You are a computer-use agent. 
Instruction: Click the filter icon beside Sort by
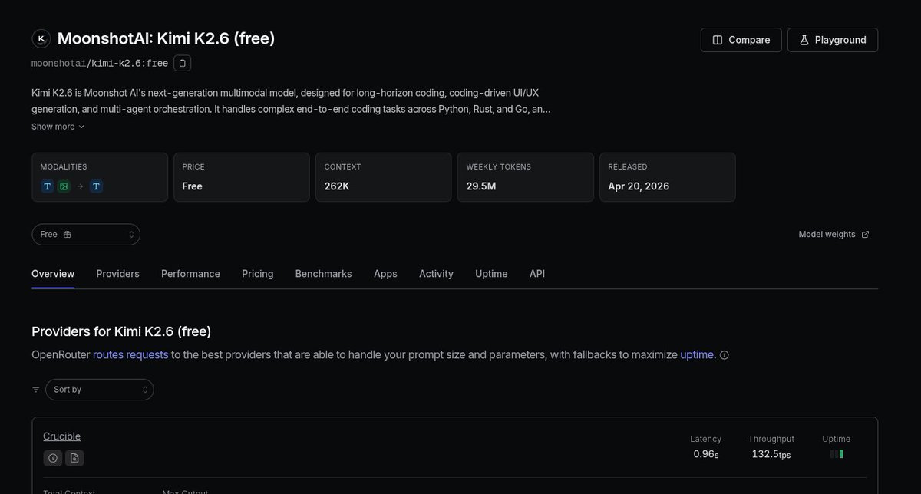pyautogui.click(x=35, y=390)
